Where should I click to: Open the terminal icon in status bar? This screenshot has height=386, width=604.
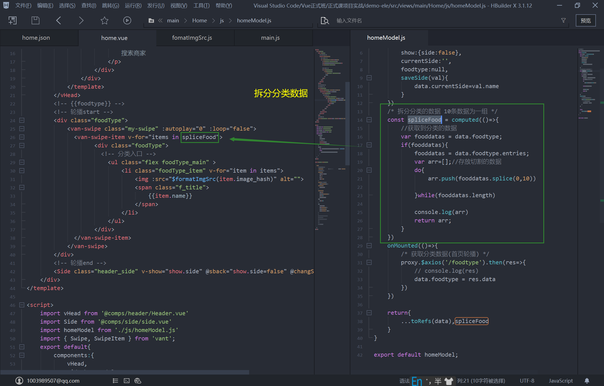[127, 381]
